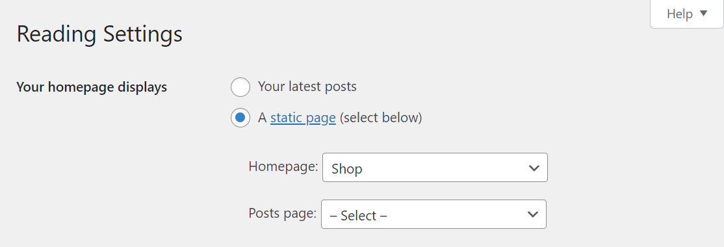724x247 pixels.
Task: Select the "Your latest posts" radio button
Action: pyautogui.click(x=240, y=87)
